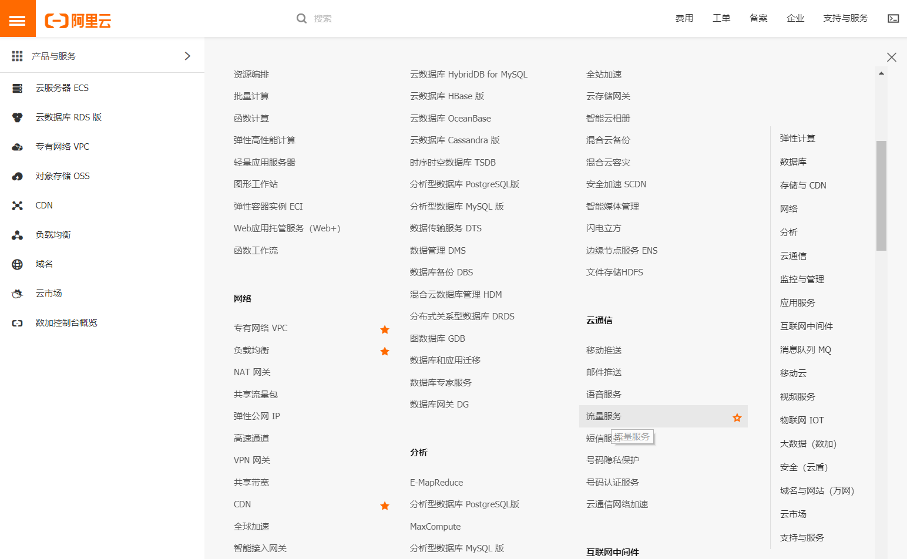Screen dimensions: 907x559
Task: Open 云通信网络加速 link
Action: (617, 504)
